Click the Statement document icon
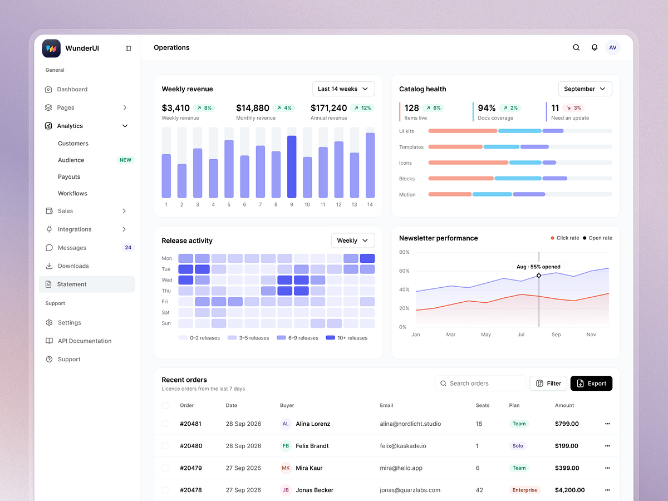 tap(49, 284)
